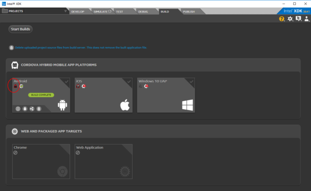
Task: Toggle the Web Application tile corner selector
Action: [128, 148]
